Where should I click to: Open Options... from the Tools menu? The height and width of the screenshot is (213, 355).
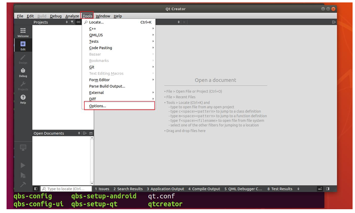pyautogui.click(x=119, y=106)
